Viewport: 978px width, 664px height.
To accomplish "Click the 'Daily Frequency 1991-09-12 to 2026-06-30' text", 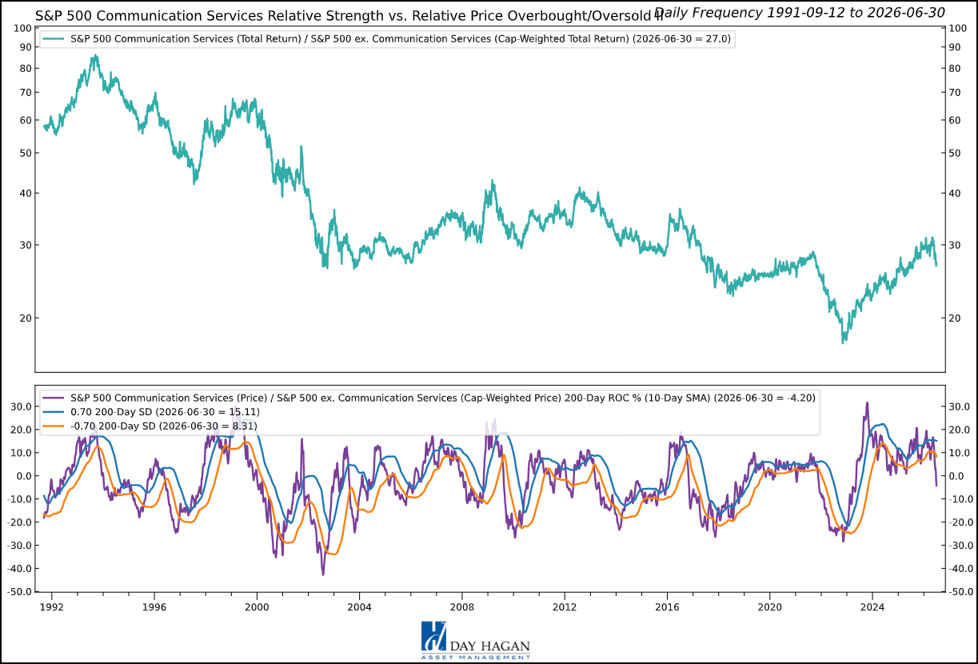I will 799,12.
